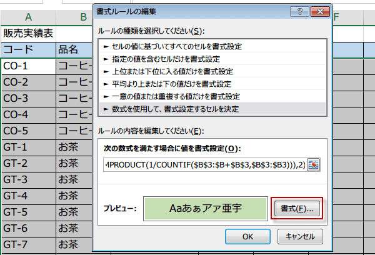Select rule type 一意の値または重複する値だけを書式設定
The height and width of the screenshot is (255, 375).
tap(212, 96)
